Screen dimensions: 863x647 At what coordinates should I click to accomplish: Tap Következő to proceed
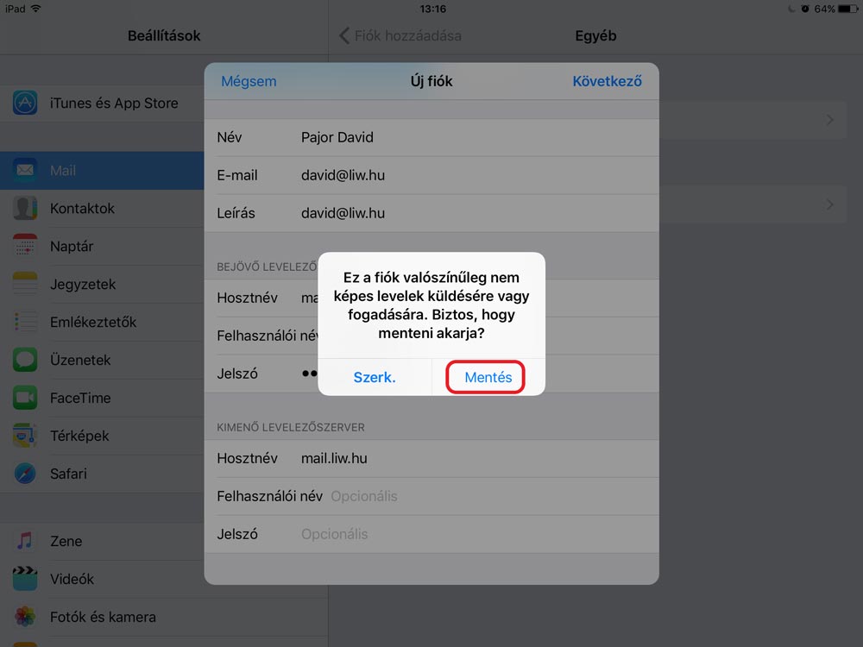pyautogui.click(x=607, y=81)
